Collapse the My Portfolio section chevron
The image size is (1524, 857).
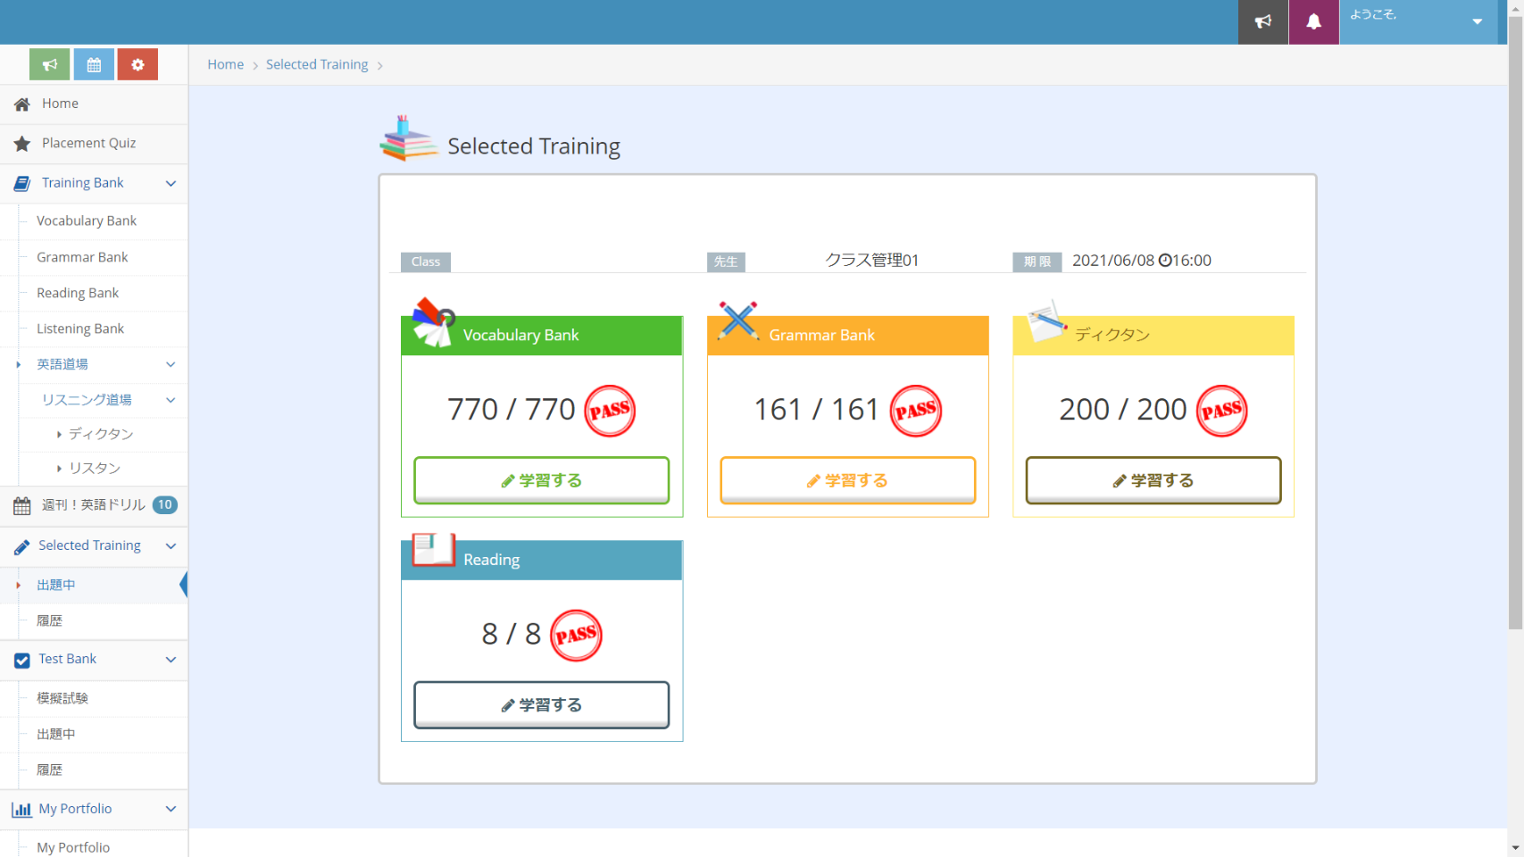[171, 809]
